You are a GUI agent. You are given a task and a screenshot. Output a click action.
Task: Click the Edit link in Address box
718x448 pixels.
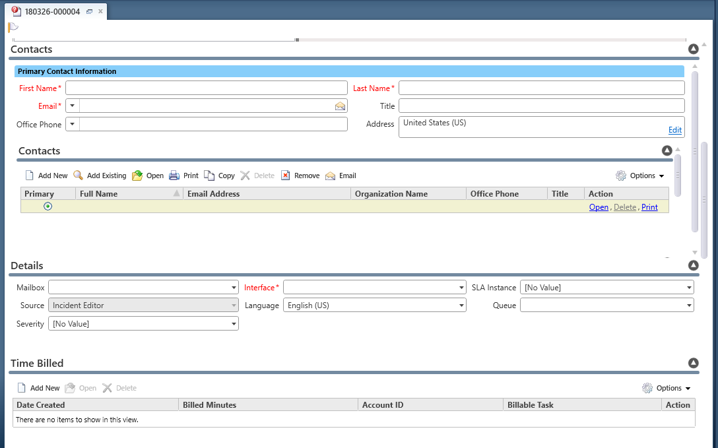(x=674, y=130)
